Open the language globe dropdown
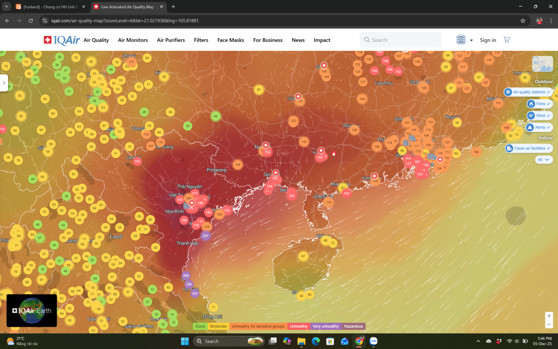558x349 pixels. [461, 39]
